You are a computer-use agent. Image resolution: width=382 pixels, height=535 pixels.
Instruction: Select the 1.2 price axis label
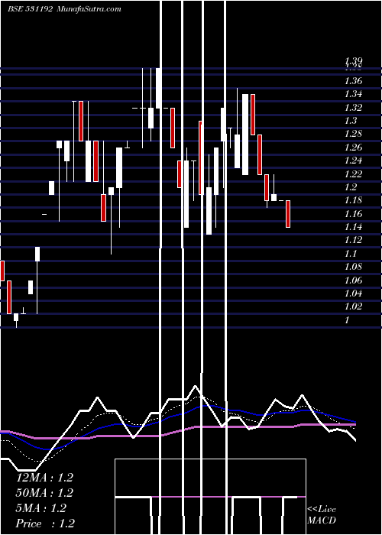351,187
